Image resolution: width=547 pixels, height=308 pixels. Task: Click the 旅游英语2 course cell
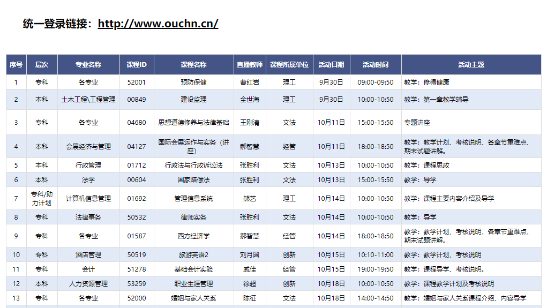pyautogui.click(x=193, y=255)
